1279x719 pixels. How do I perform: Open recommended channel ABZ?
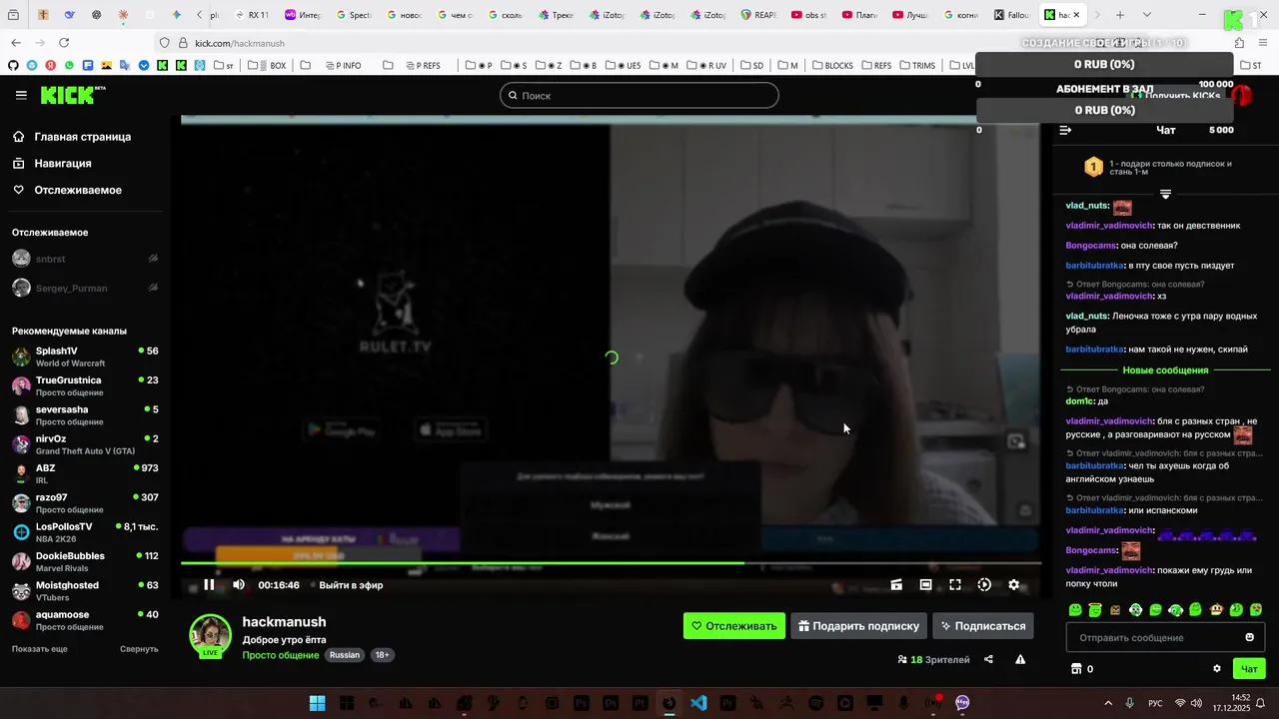pos(85,473)
